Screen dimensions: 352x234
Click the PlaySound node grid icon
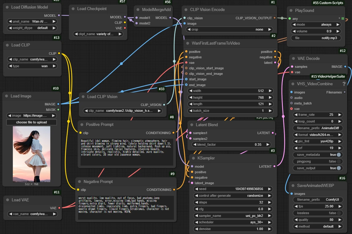click(x=343, y=19)
